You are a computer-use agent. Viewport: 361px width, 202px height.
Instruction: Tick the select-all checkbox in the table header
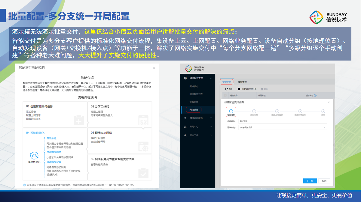[225, 96]
